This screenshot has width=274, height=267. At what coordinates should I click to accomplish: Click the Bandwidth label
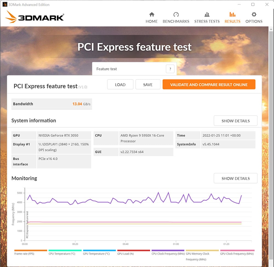(x=23, y=104)
